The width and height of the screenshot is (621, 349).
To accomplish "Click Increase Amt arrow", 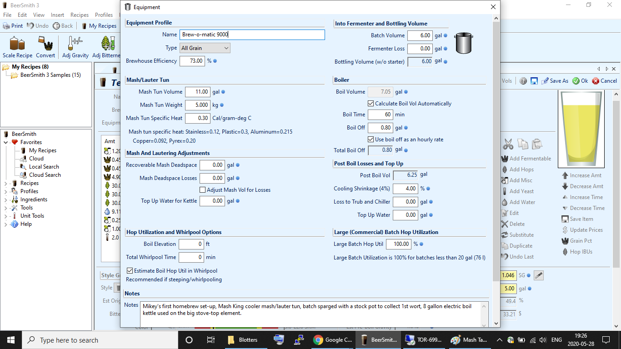I will click(x=582, y=175).
